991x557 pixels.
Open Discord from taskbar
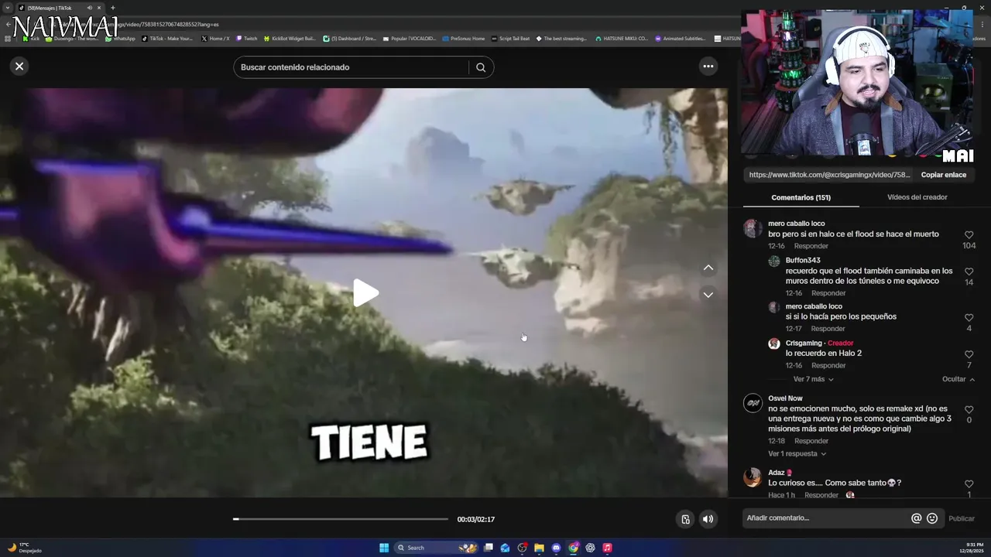click(x=556, y=548)
